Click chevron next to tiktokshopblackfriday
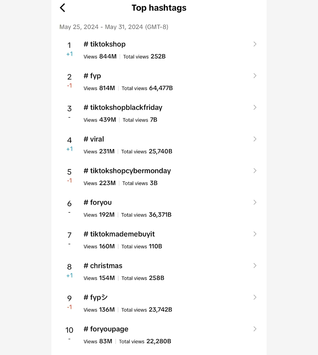 (255, 107)
